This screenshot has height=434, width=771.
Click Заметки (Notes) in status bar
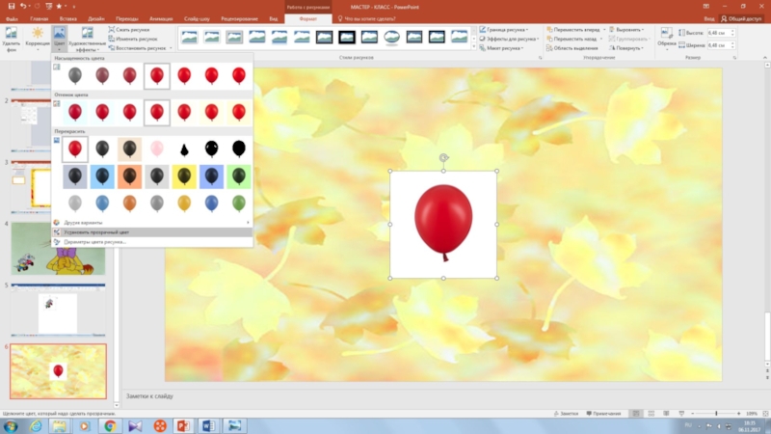point(568,413)
